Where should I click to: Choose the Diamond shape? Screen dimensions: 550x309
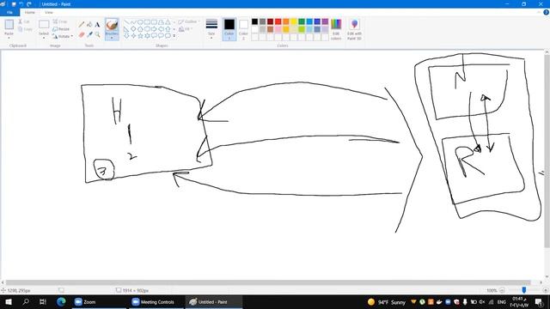pos(133,29)
